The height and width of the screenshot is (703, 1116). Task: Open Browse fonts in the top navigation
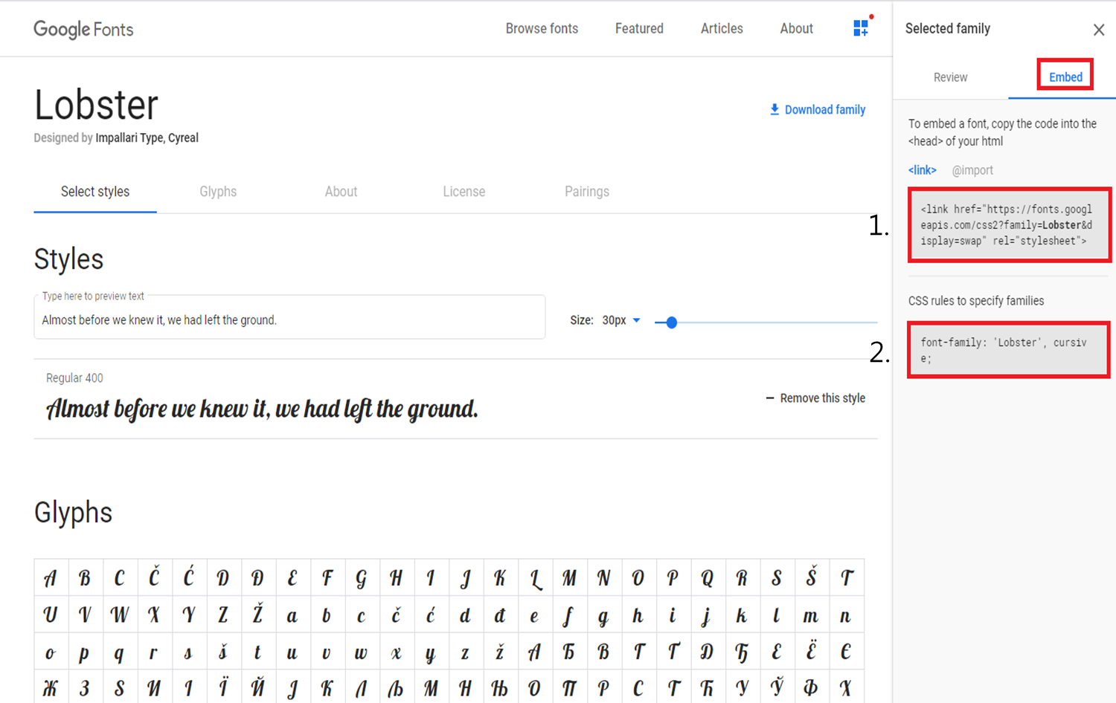(x=542, y=28)
